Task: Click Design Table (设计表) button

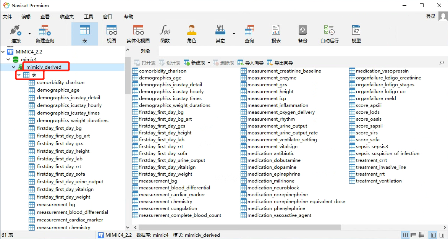Action: coord(170,63)
